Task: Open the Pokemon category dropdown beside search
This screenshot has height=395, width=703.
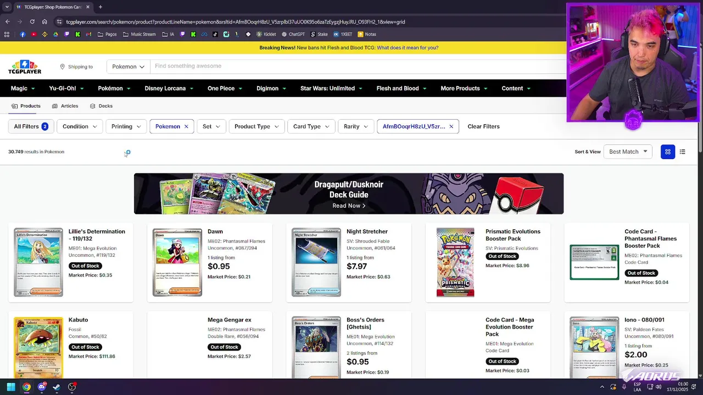Action: click(128, 67)
